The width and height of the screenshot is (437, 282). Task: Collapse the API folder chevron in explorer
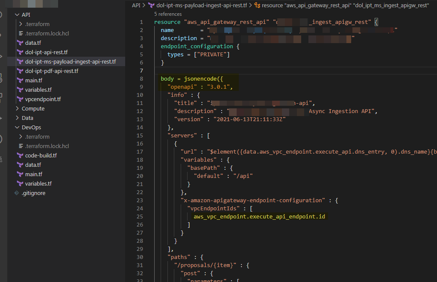tap(17, 15)
